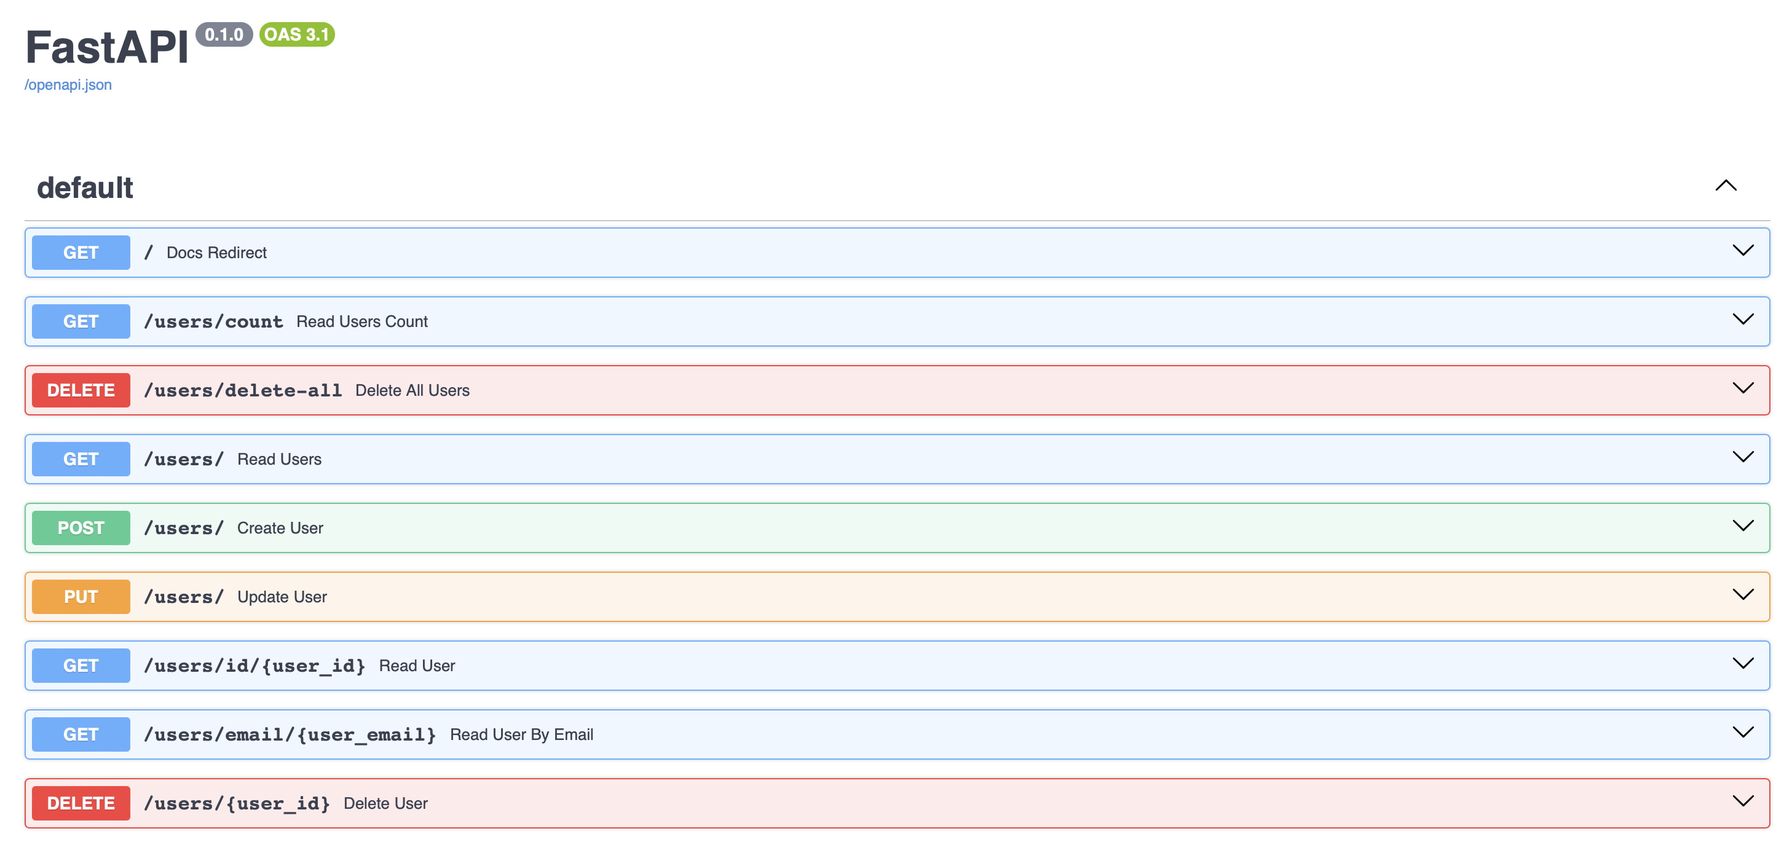
Task: Expand the Delete All Users chevron
Action: (1742, 388)
